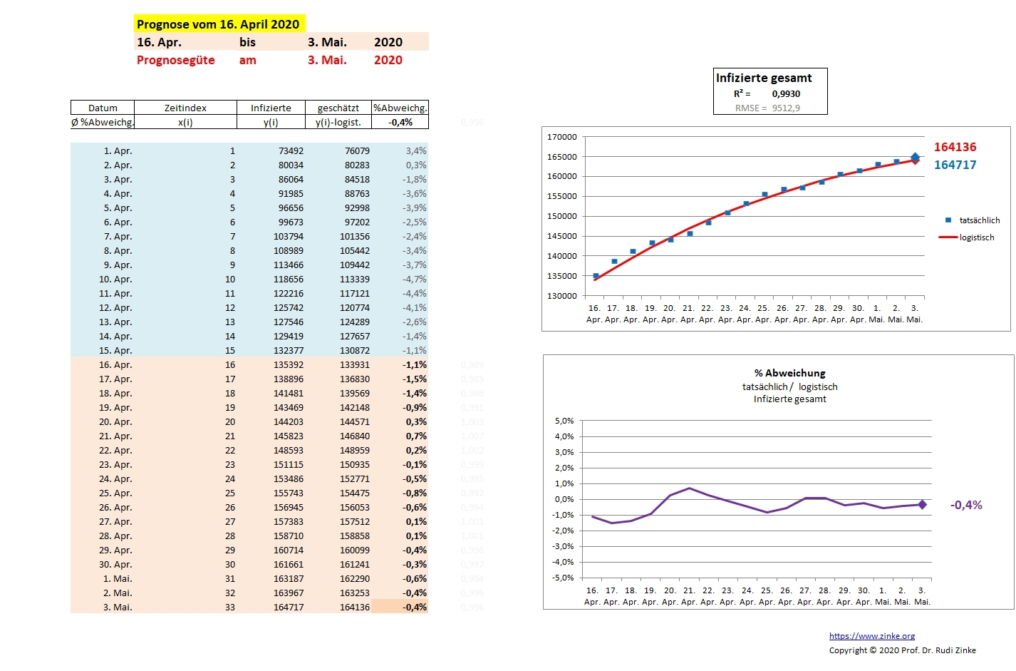Select the RMSE value 9512,9
The image size is (1016, 671).
point(786,108)
